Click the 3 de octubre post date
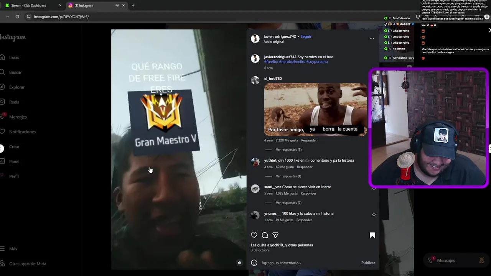This screenshot has width=491, height=276. click(260, 250)
